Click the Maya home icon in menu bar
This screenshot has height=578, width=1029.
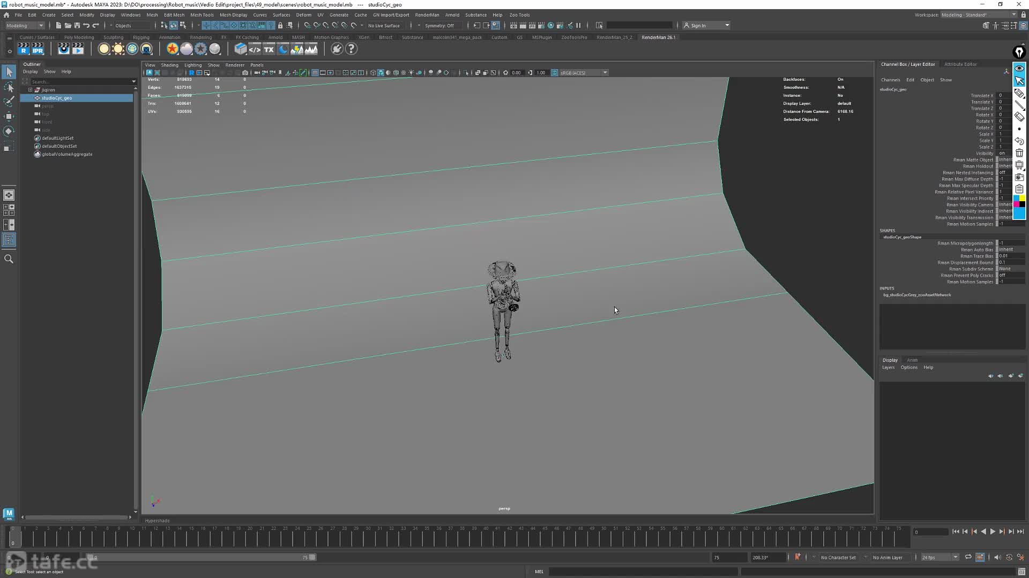click(6, 15)
